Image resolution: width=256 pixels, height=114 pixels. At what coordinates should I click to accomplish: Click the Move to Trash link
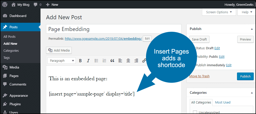tap(199, 76)
